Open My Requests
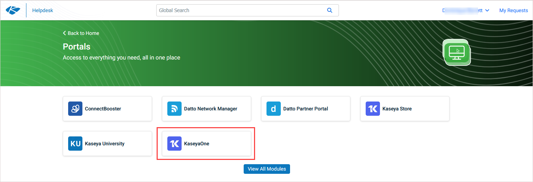The image size is (533, 182). click(513, 10)
